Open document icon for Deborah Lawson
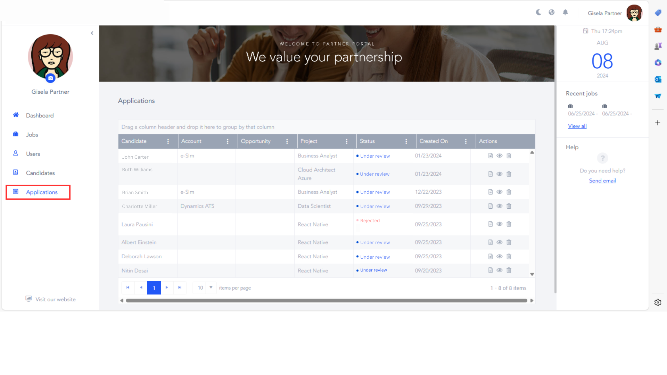This screenshot has width=667, height=375. coord(491,256)
